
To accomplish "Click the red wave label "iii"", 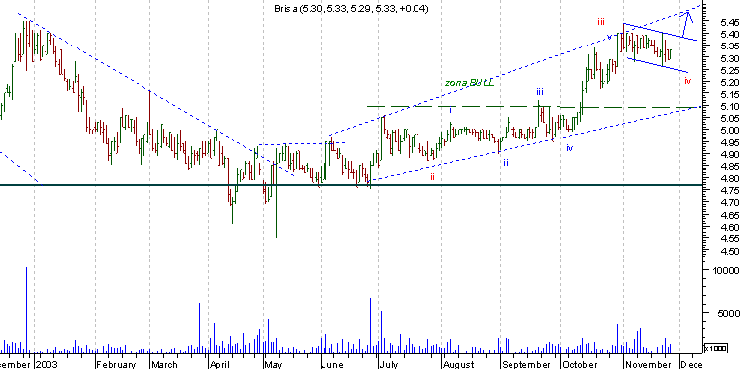I will 601,22.
